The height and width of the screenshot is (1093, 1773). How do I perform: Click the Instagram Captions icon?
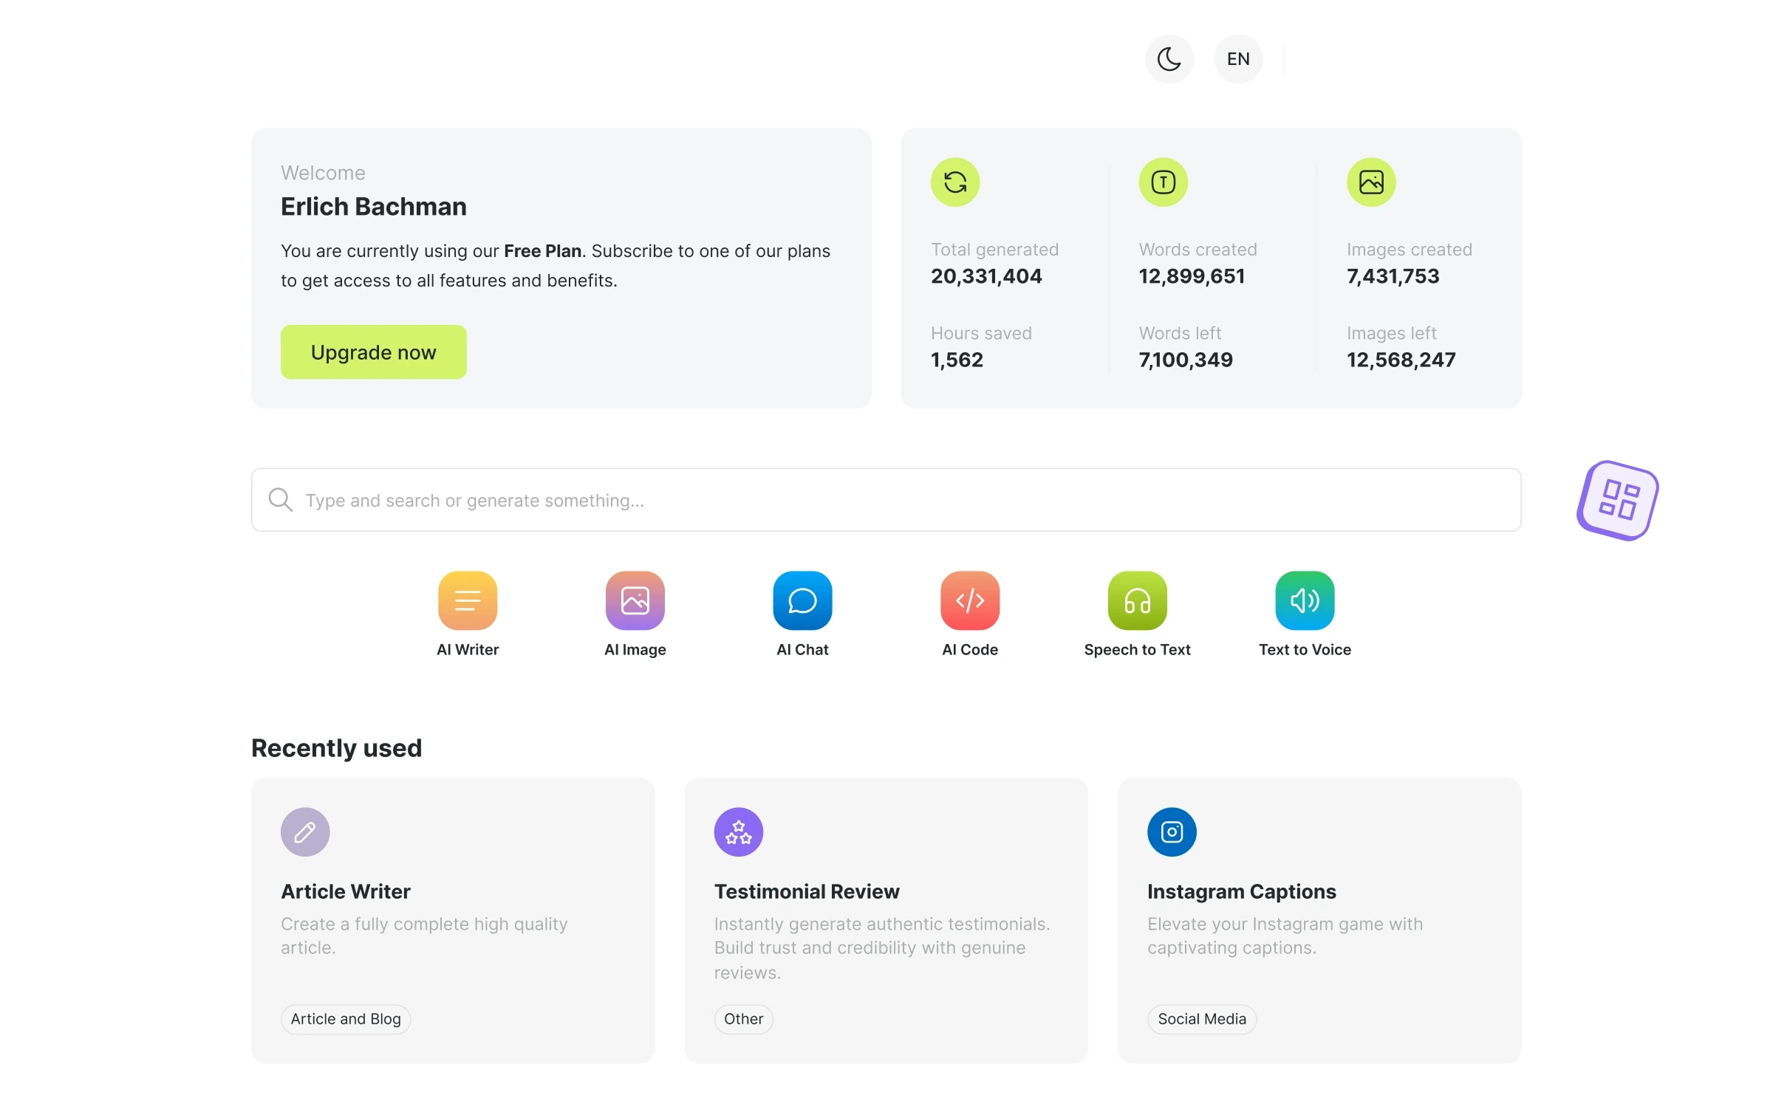[1171, 832]
